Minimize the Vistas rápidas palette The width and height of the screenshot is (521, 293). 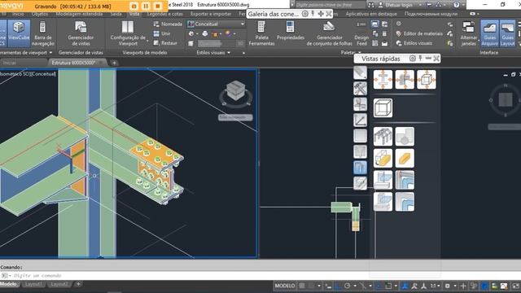(428, 59)
